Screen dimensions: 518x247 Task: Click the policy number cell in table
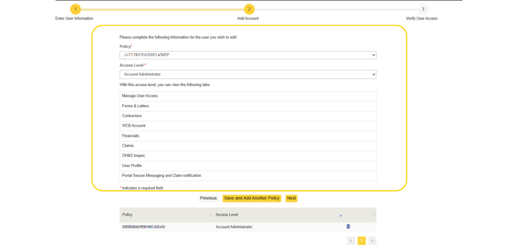point(144,227)
